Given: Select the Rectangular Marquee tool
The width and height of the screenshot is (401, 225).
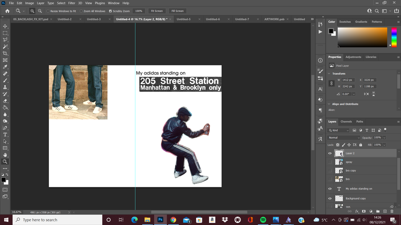Looking at the screenshot, I should [x=5, y=33].
